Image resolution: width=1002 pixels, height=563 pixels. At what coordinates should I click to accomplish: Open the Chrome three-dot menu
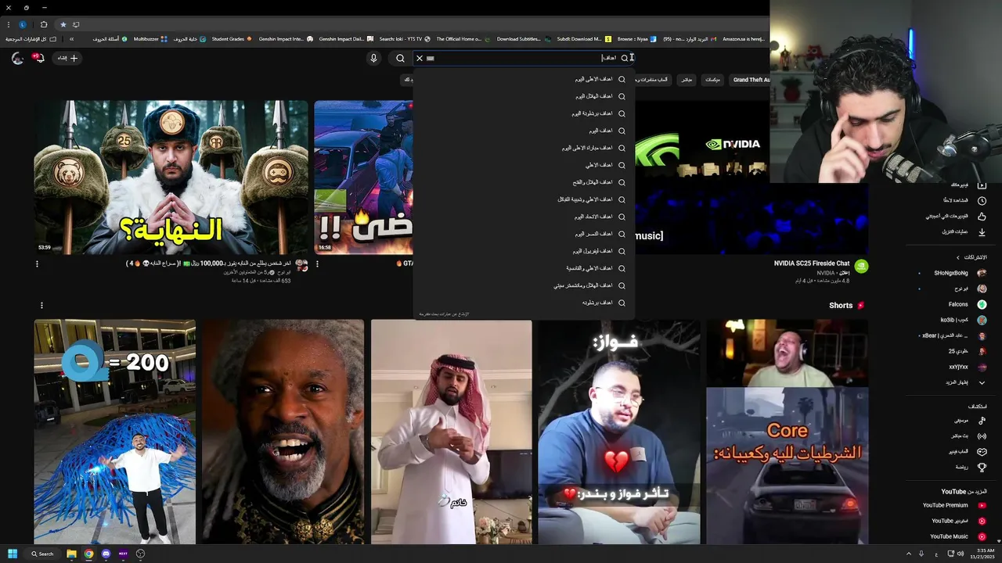[8, 24]
